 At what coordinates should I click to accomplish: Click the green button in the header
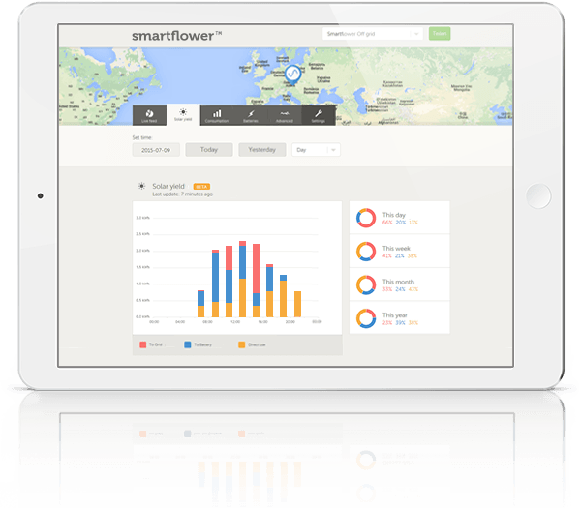[x=440, y=33]
